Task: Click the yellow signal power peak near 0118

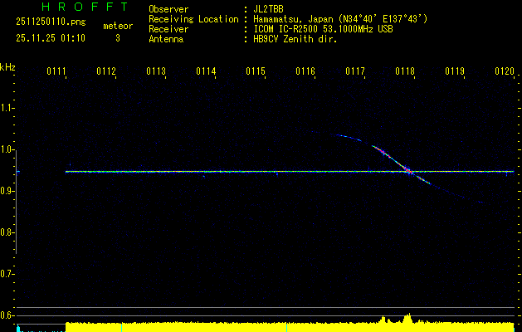Action: [407, 317]
